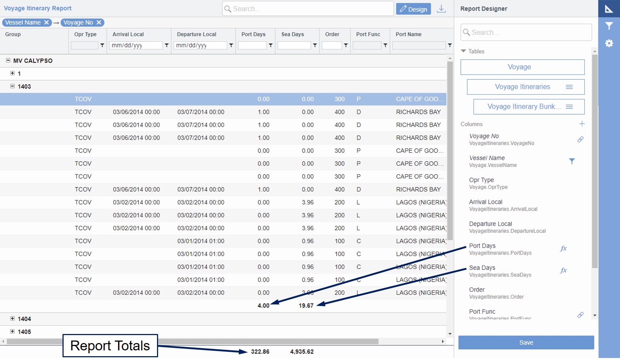Open the menu on Voyage Itineraries table

pyautogui.click(x=569, y=87)
